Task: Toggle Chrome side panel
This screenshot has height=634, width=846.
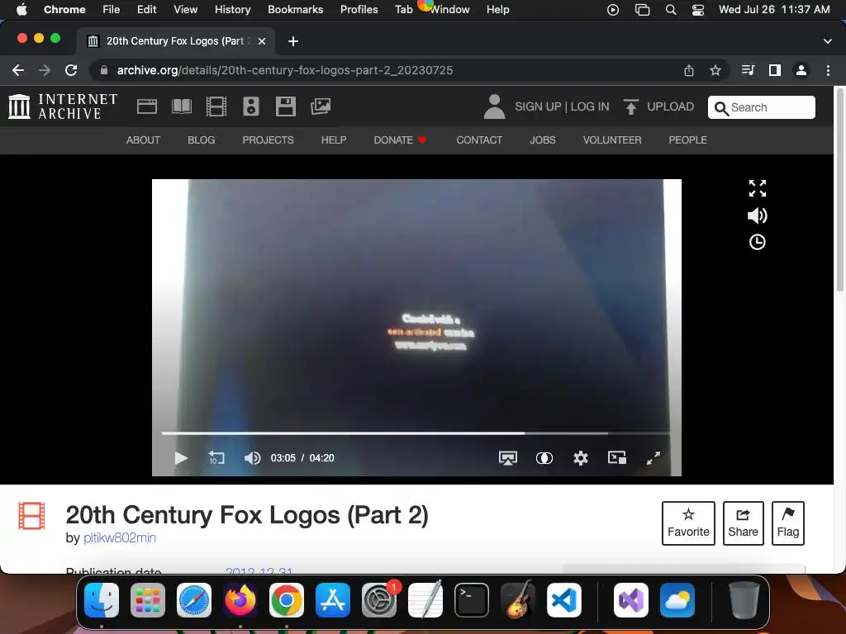Action: coord(775,70)
